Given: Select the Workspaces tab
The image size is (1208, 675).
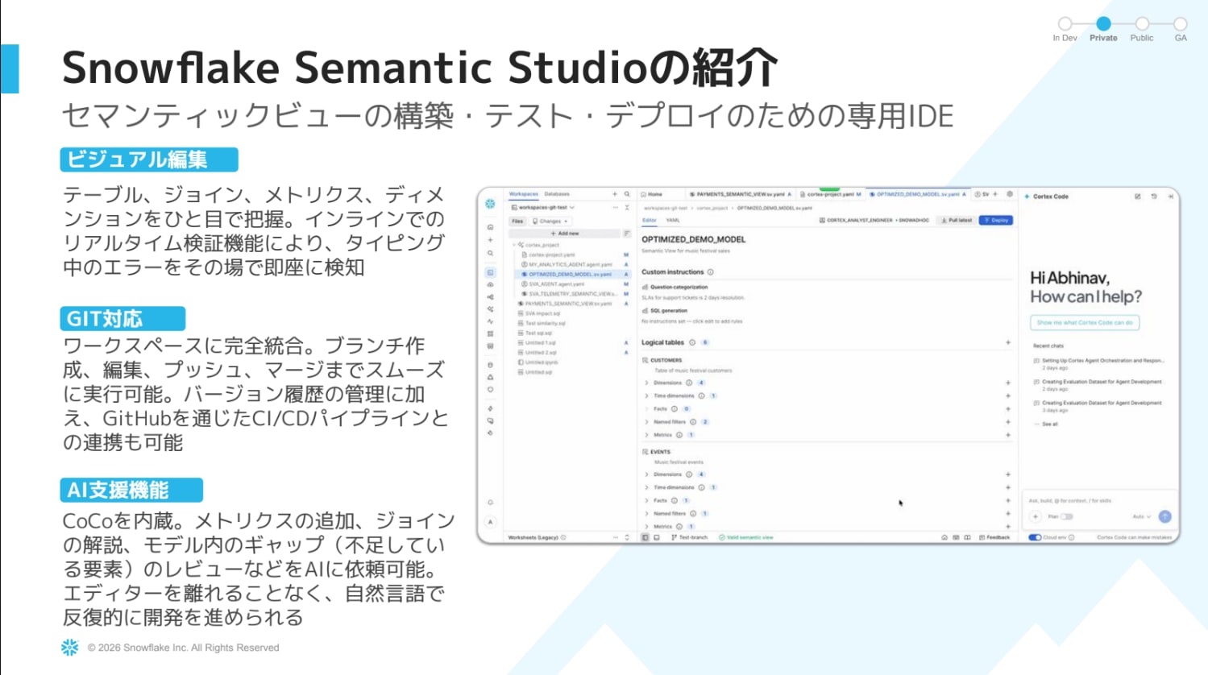Looking at the screenshot, I should point(524,194).
